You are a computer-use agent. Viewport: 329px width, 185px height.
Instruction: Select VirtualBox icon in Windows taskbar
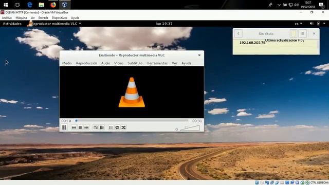coord(65,5)
